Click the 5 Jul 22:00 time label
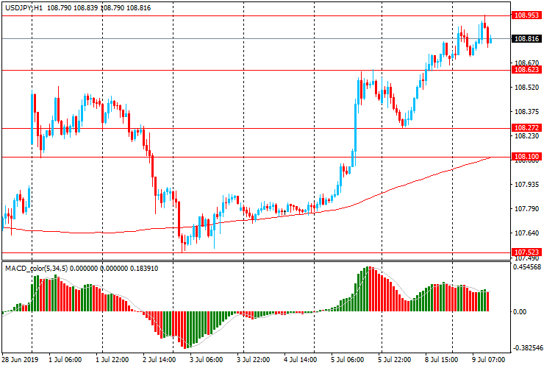 [x=395, y=359]
